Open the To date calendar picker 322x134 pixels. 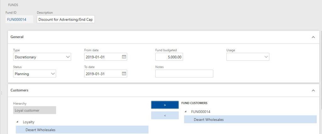[x=124, y=74]
